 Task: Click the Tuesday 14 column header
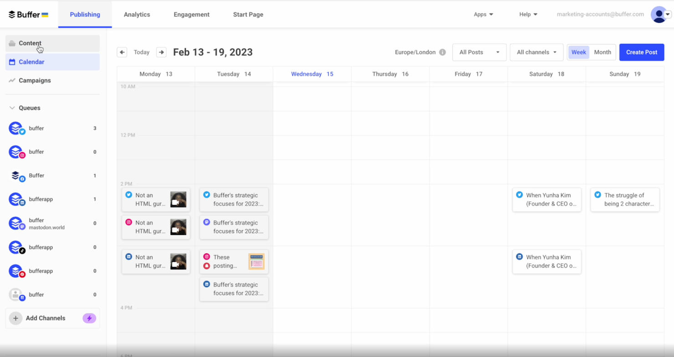tap(234, 74)
